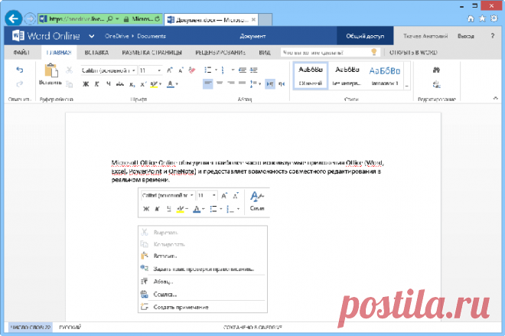505x336 pixels.
Task: Click the Выход sign-out link
Action: point(466,36)
